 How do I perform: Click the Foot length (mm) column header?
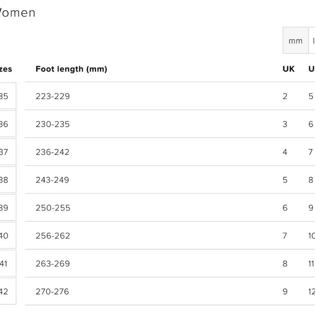(x=71, y=69)
